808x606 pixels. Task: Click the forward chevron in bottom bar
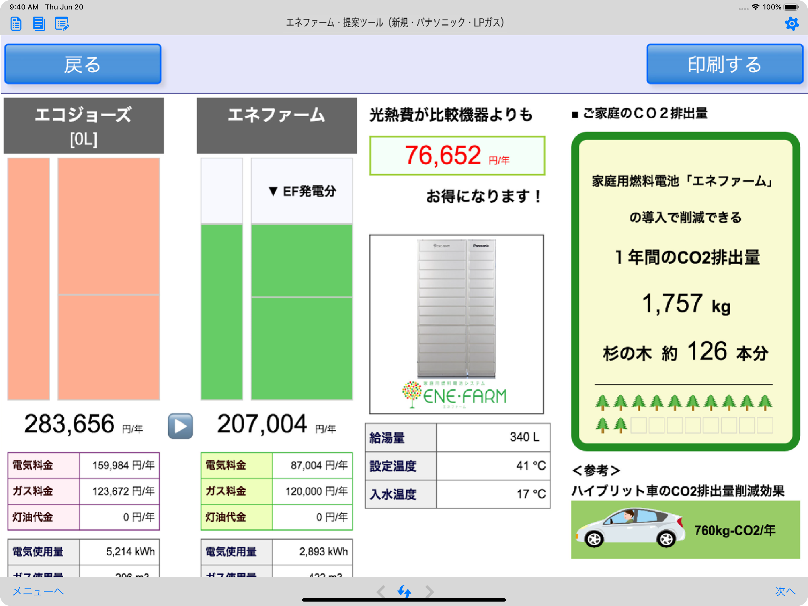tap(429, 592)
